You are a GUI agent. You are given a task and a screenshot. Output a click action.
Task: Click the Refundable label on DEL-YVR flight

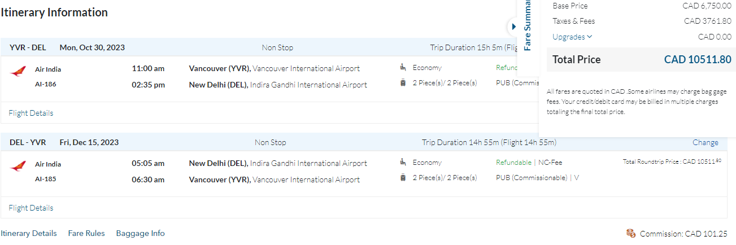click(513, 163)
